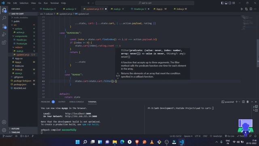This screenshot has width=259, height=146.
Task: Open the Terminal menu
Action: [54, 3]
